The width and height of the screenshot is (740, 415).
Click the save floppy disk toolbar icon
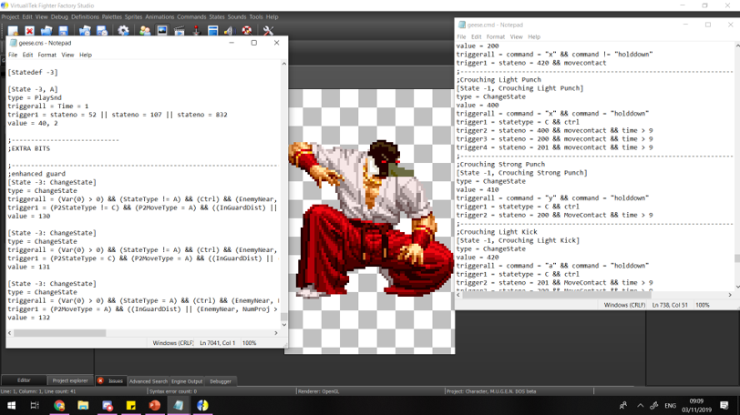coord(63,31)
